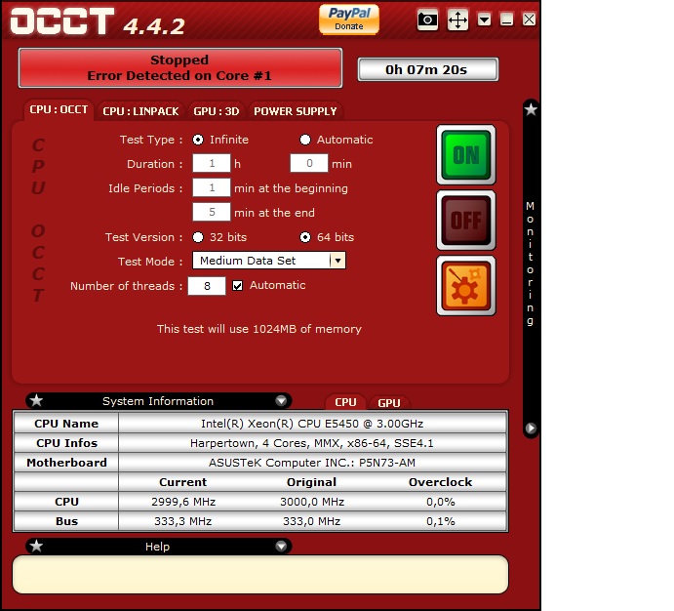This screenshot has height=611, width=674.
Task: Switch to the CPU : LINPACK tab
Action: point(140,111)
